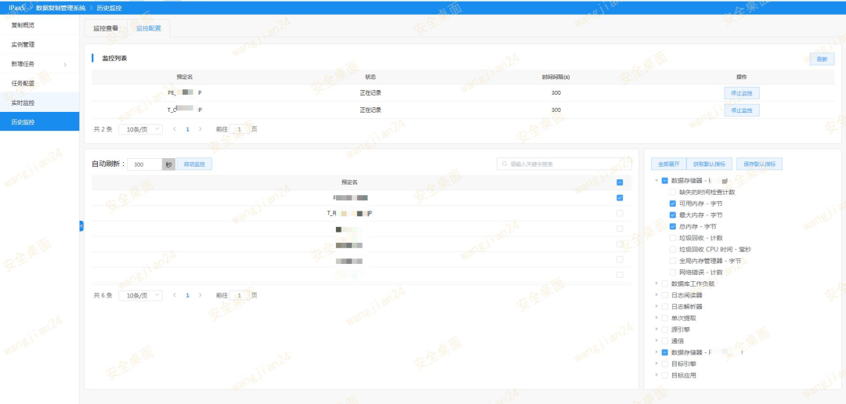Open 任务配置 in the sidebar
The height and width of the screenshot is (404, 846).
[39, 84]
